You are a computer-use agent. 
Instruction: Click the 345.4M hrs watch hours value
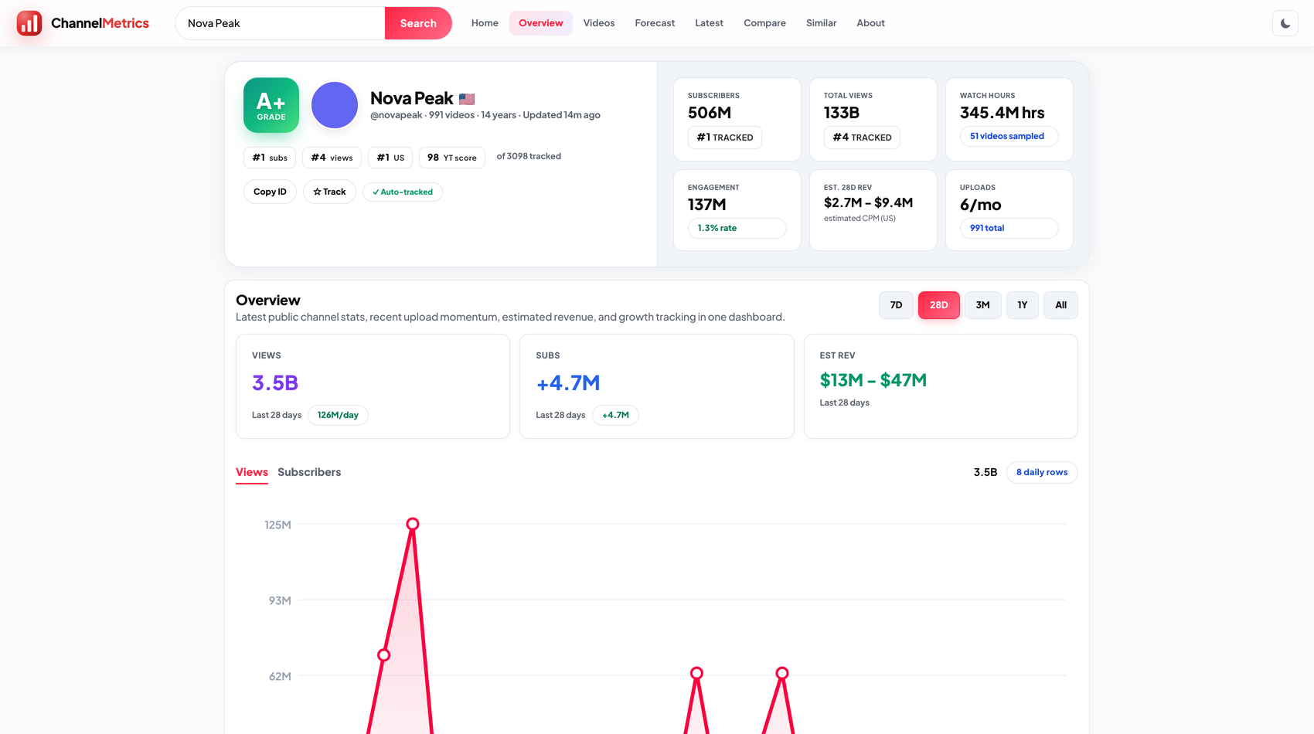(x=1002, y=113)
